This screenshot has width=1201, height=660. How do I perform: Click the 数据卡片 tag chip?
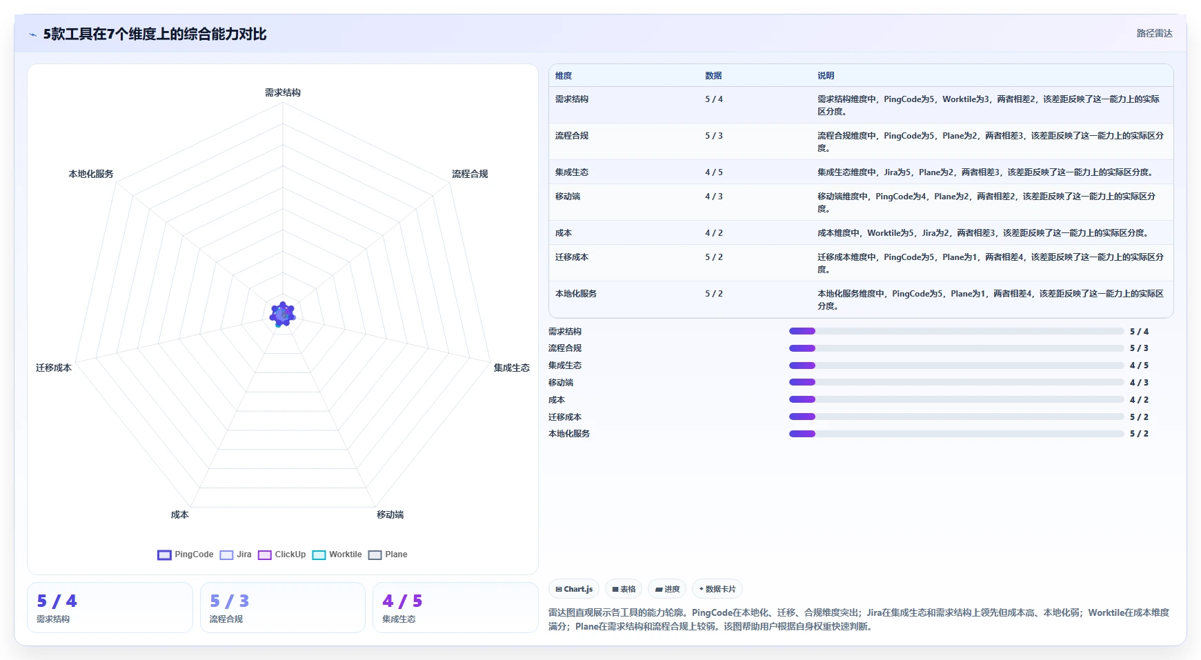tap(717, 589)
